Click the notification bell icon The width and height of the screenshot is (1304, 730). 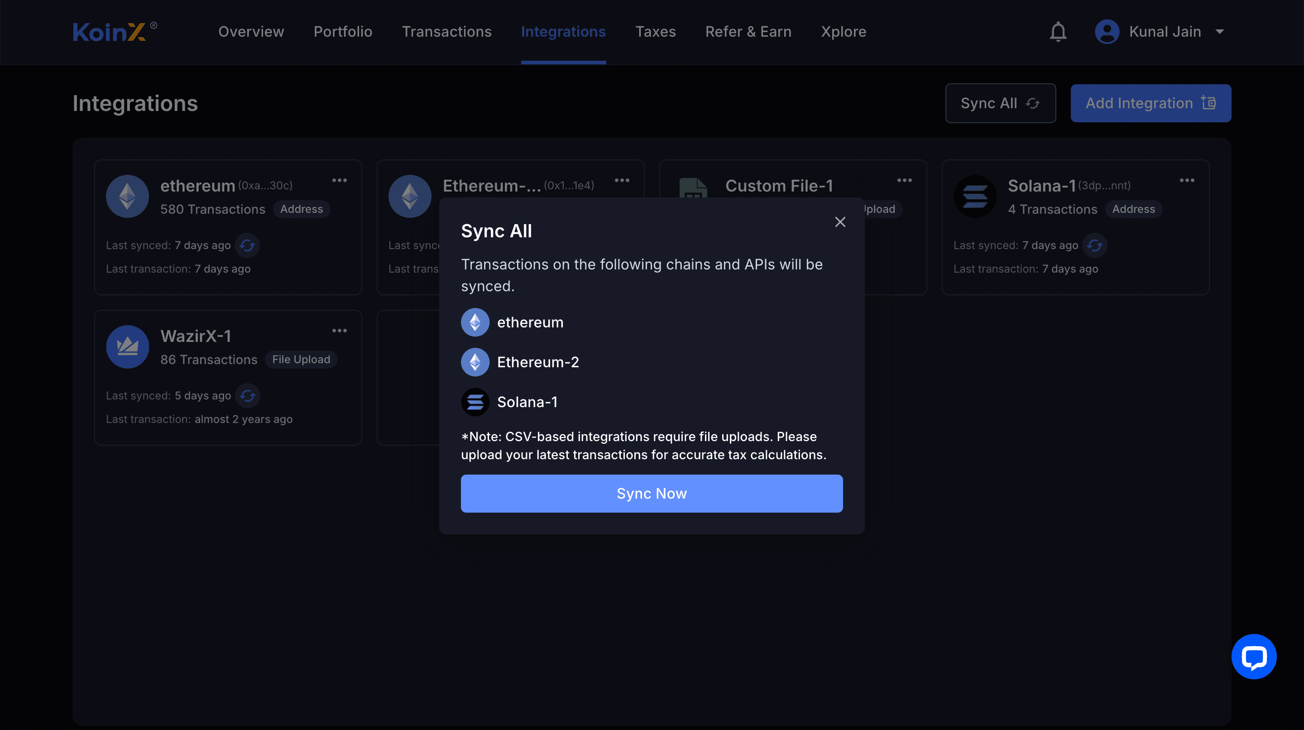[1058, 32]
